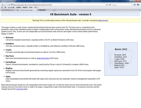Click the Bigger is better! text
Screen dimensions: 141x108
pos(7,34)
